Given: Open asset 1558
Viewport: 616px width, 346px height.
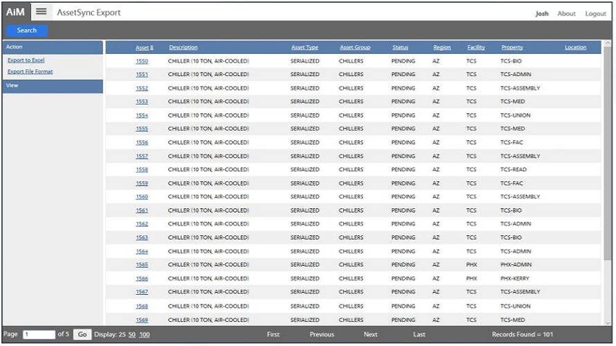Looking at the screenshot, I should pyautogui.click(x=142, y=170).
